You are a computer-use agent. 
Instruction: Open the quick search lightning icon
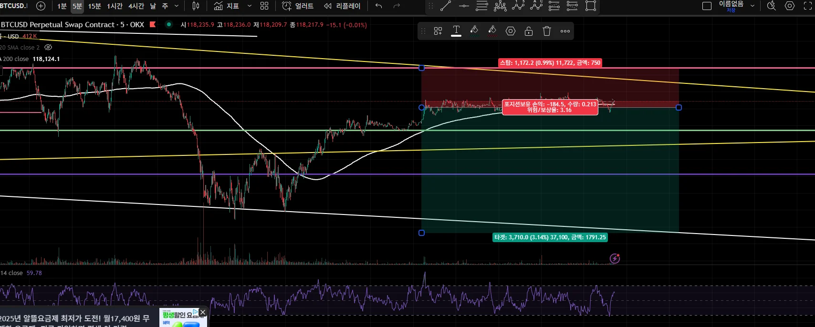[x=772, y=6]
